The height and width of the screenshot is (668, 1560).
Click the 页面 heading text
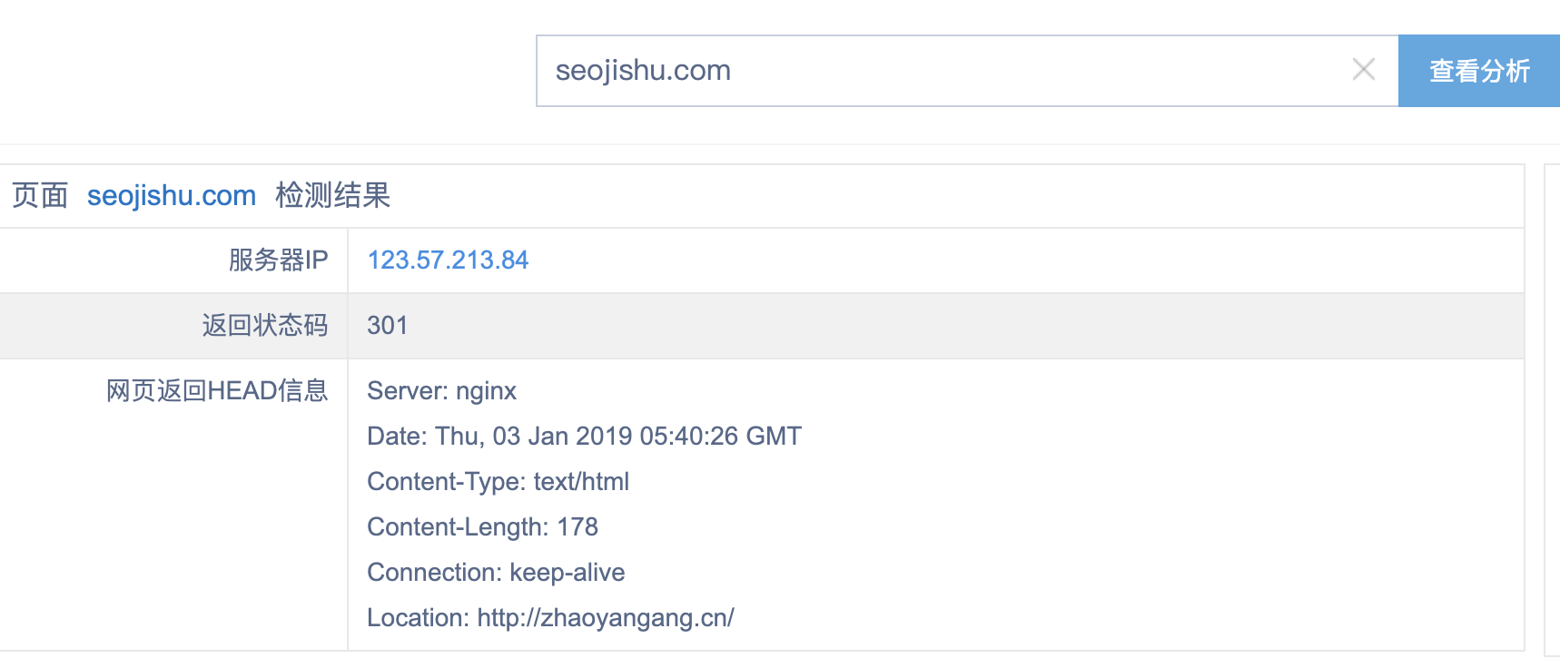pos(40,195)
